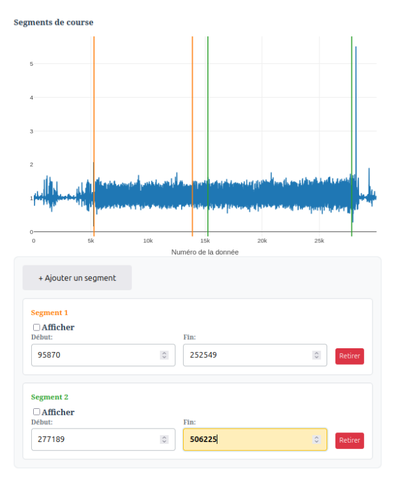Screen dimensions: 405x479
Task: Use the stepper arrows on Segment 1 Début
Action: 165,355
